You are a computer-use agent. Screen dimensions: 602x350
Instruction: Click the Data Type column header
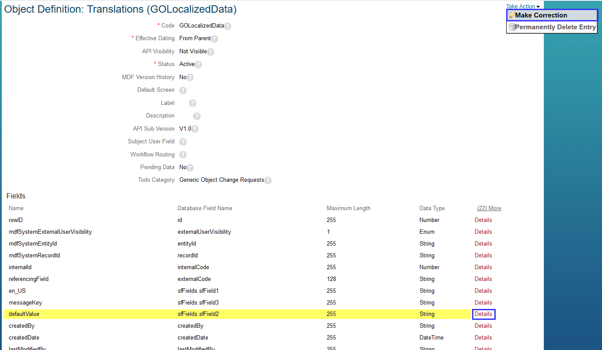click(432, 208)
